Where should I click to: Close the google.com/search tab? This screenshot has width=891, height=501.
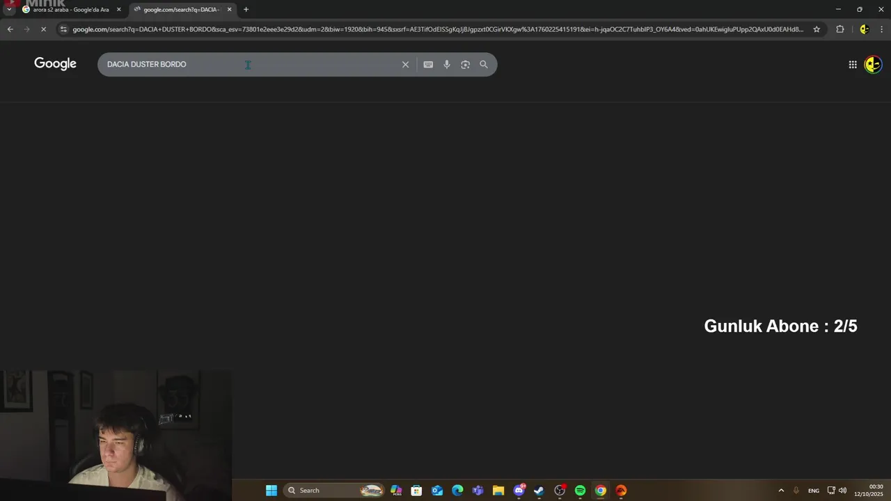[229, 10]
